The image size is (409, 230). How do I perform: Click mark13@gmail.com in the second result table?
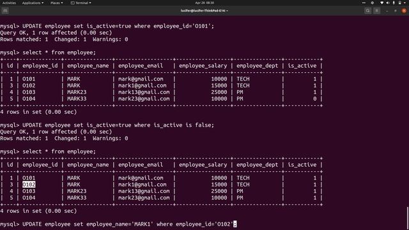[144, 191]
